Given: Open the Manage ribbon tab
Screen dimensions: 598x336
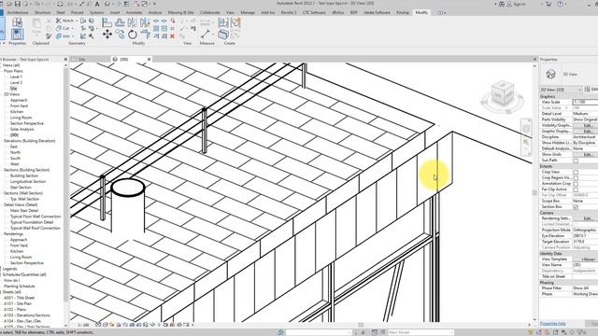Looking at the screenshot, I should (x=248, y=12).
